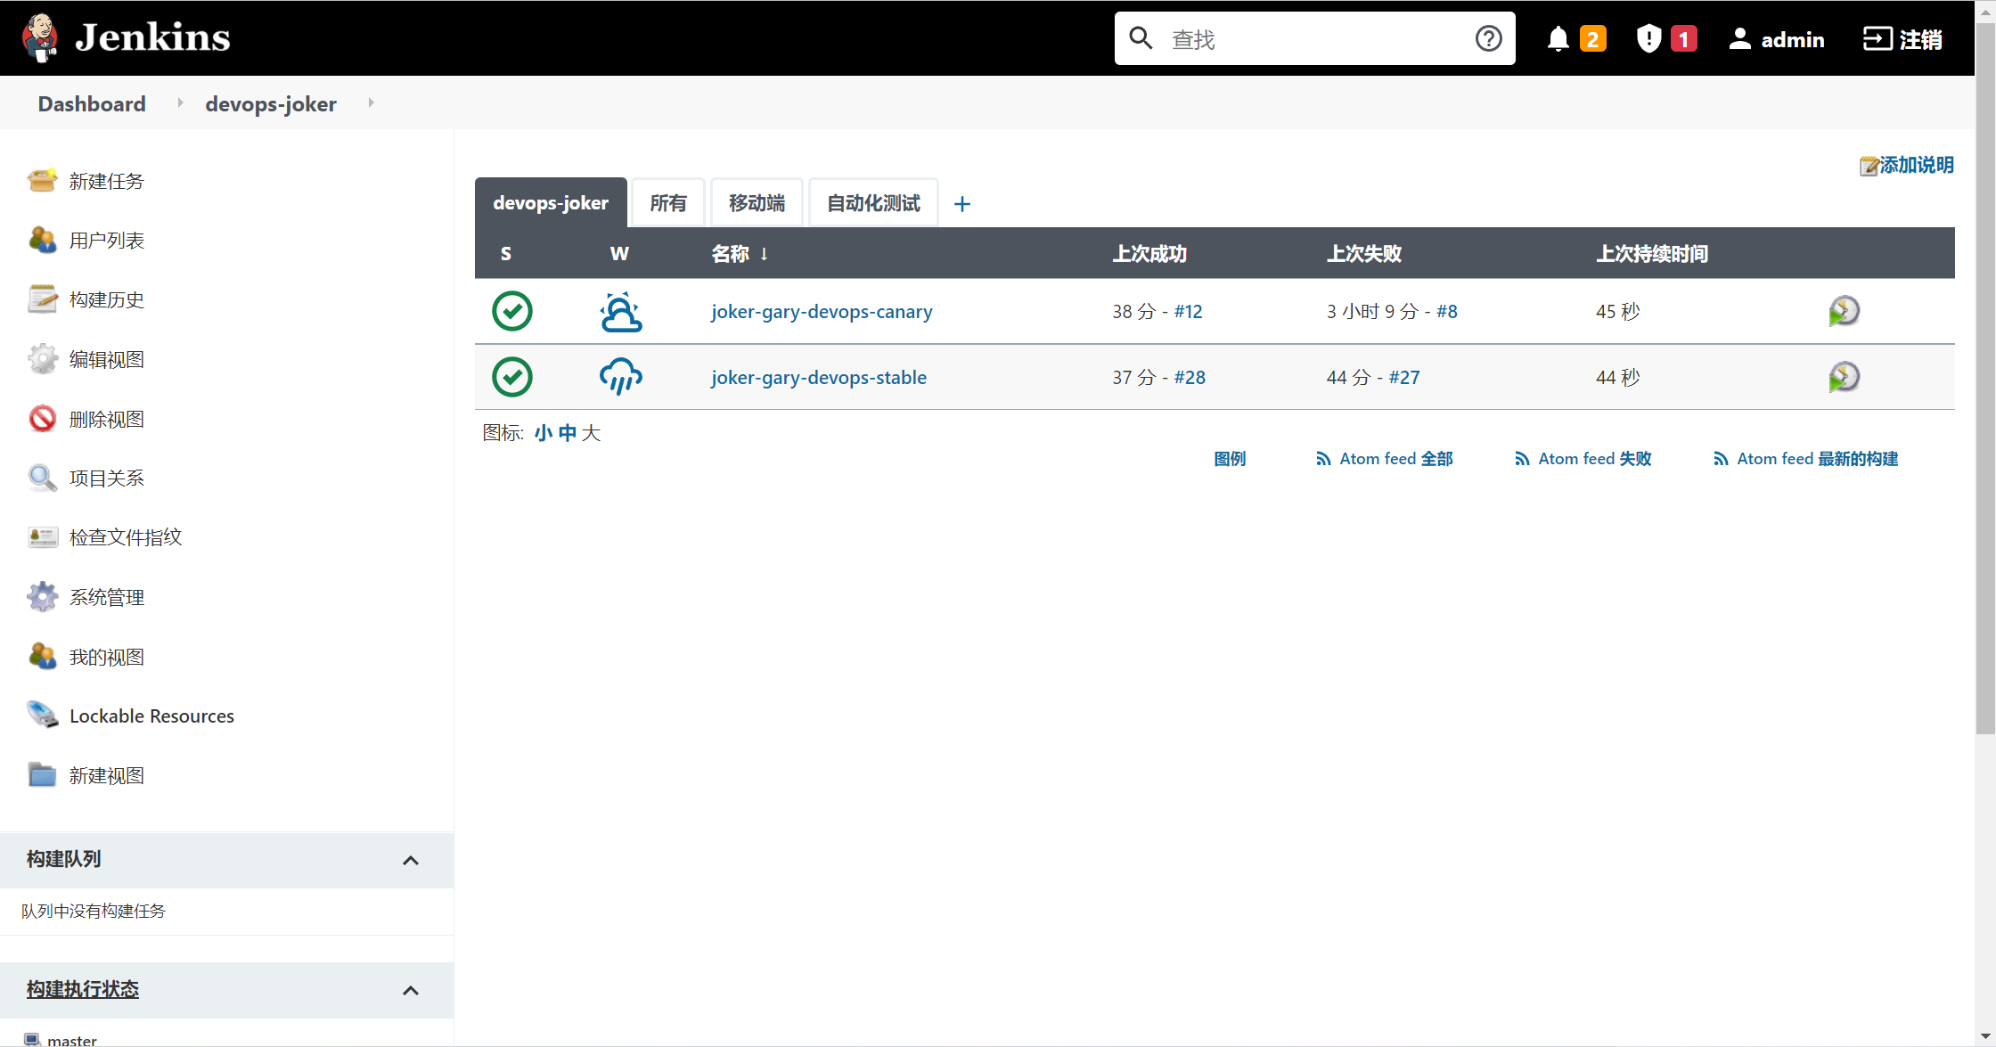The image size is (1996, 1047).
Task: Click devops-joker breadcrumb link
Action: [271, 103]
